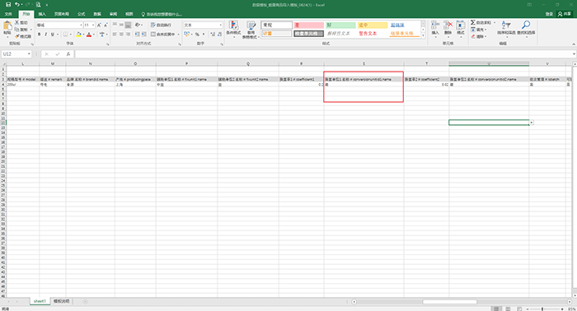The image size is (577, 311).
Task: Decrease decimal places
Action: 220,35
